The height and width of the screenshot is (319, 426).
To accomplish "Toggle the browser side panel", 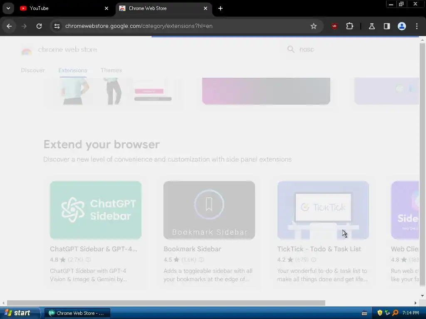I will click(x=386, y=26).
